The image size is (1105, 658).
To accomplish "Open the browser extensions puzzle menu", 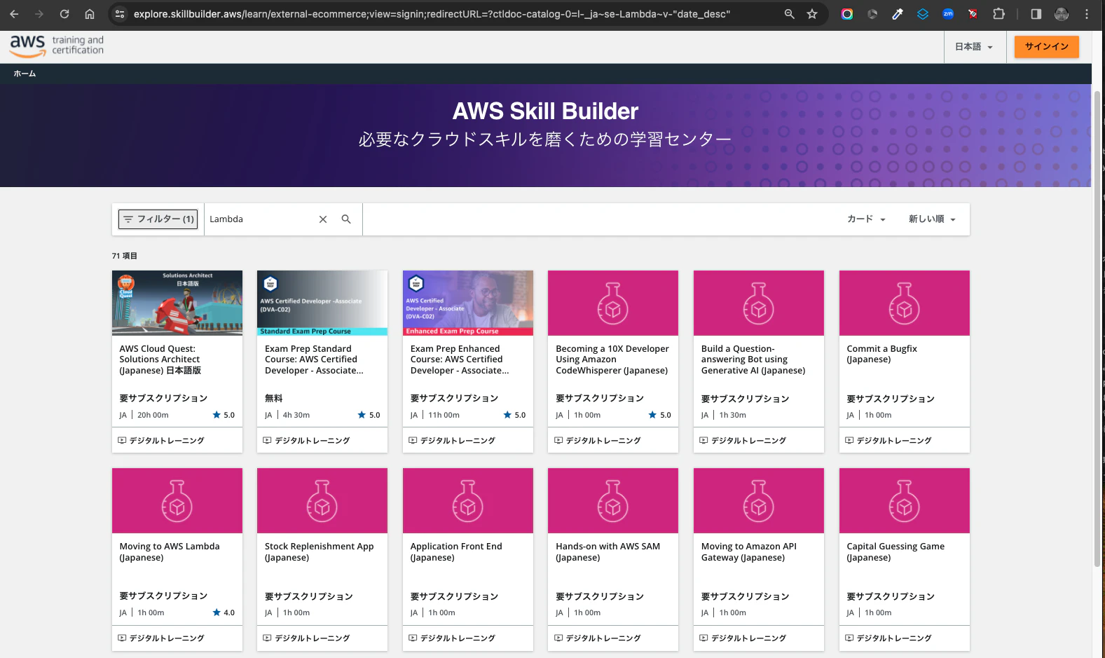I will [x=998, y=14].
